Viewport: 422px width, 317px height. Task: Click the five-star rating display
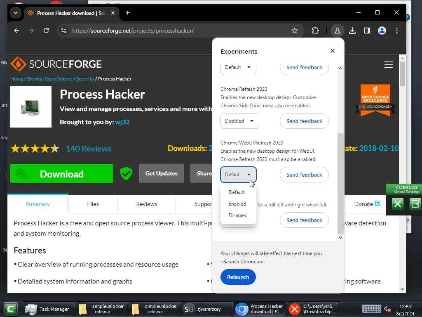tap(35, 149)
